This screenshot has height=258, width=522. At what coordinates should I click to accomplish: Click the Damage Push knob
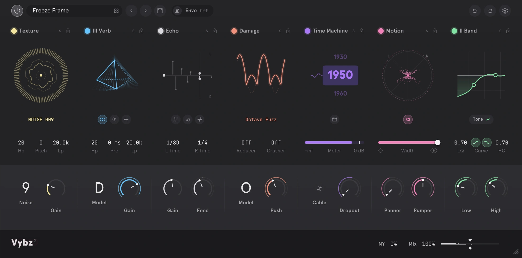(276, 188)
